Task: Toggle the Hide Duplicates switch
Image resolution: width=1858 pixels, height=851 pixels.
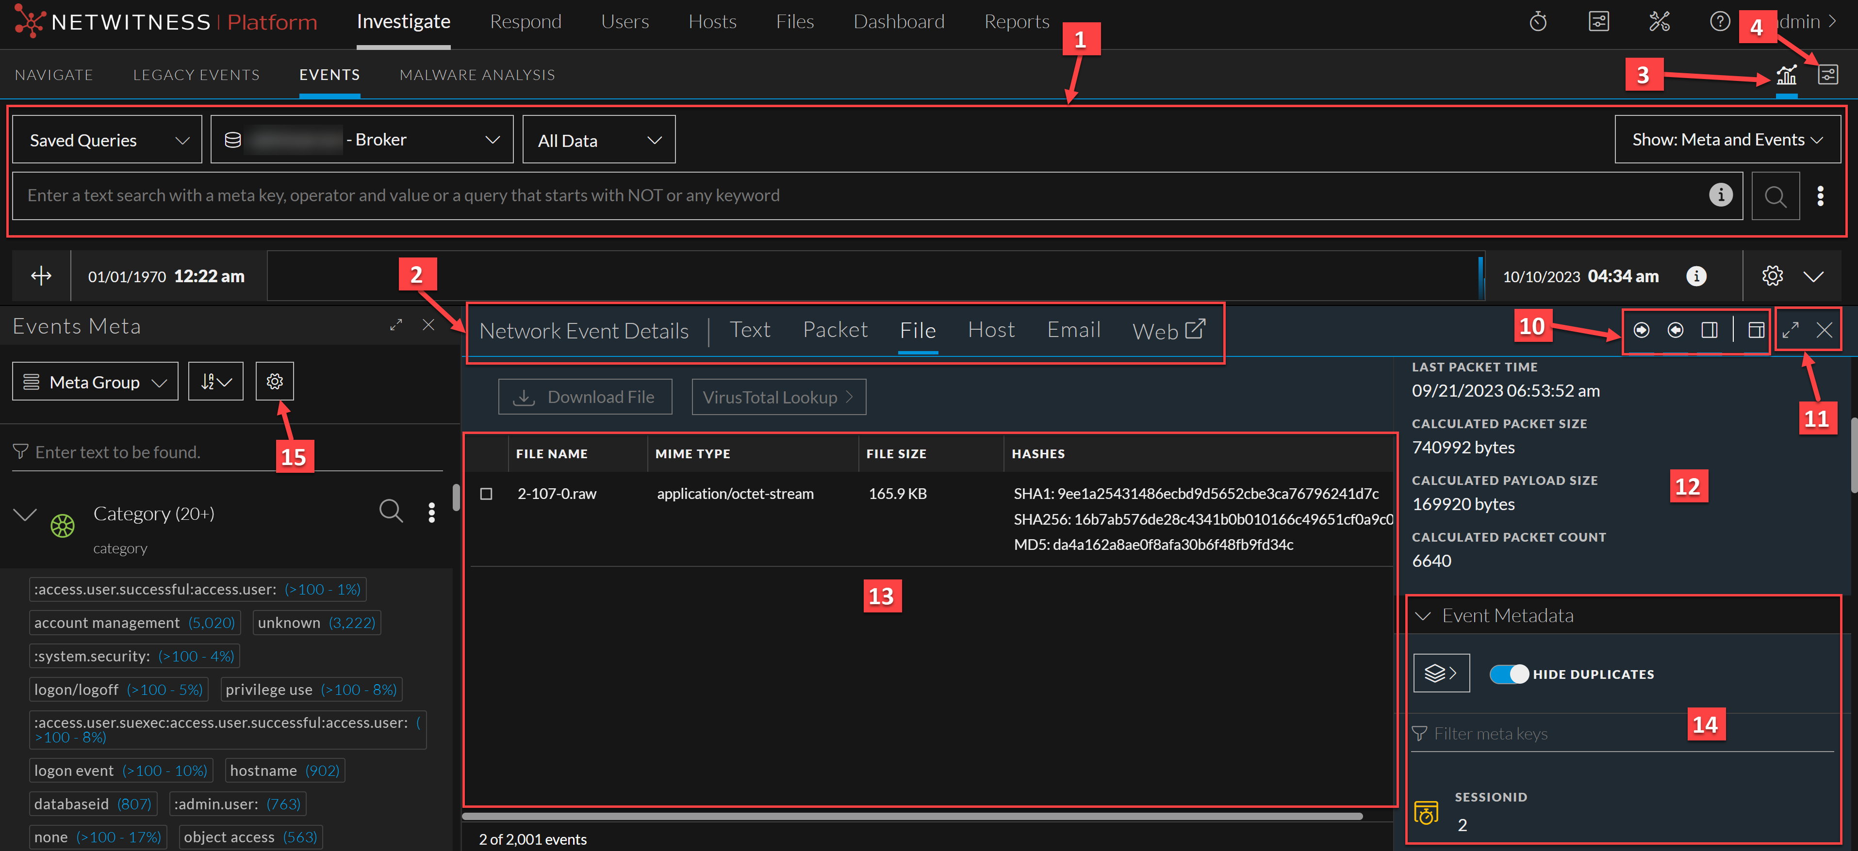Action: [1509, 674]
